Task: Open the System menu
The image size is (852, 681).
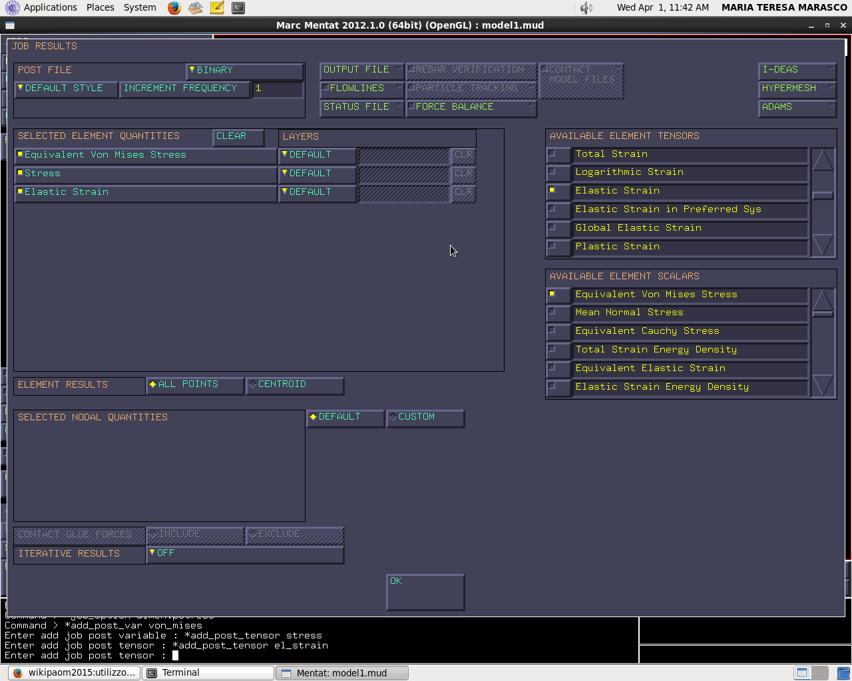Action: coord(140,7)
